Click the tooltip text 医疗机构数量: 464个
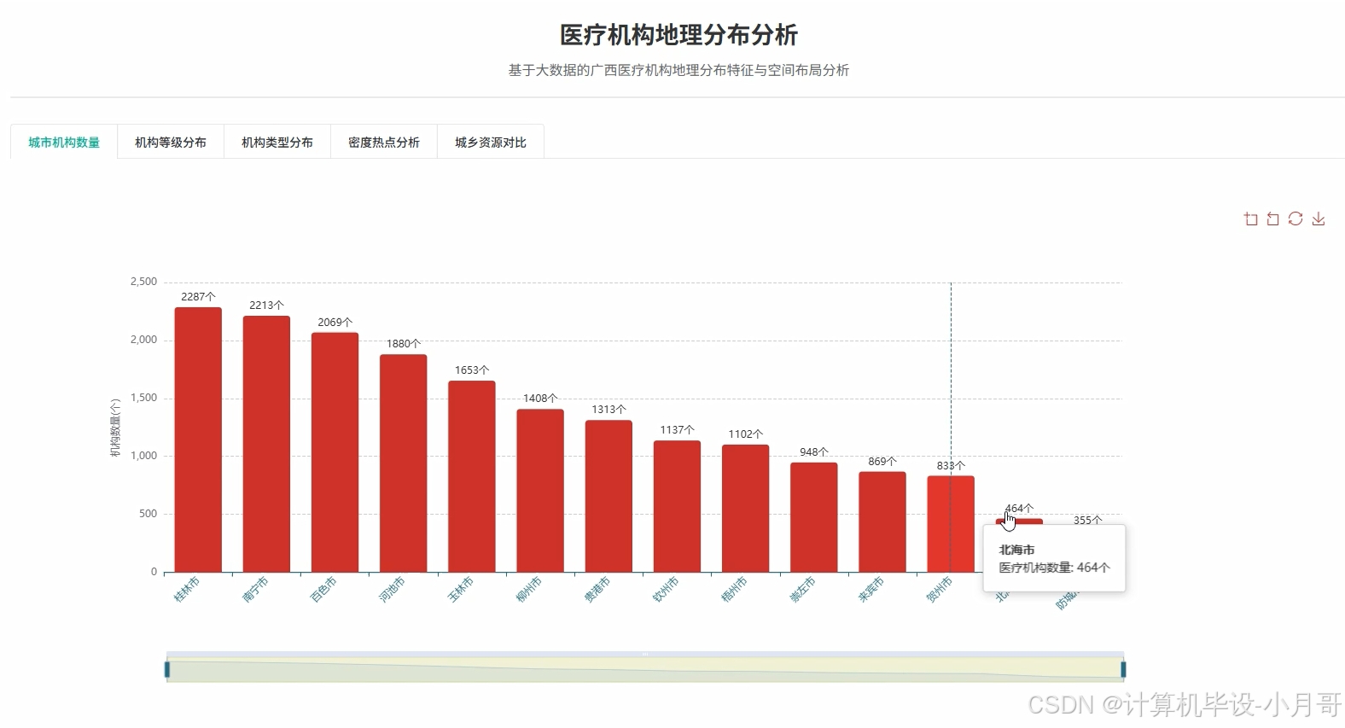The width and height of the screenshot is (1345, 728). 1055,568
